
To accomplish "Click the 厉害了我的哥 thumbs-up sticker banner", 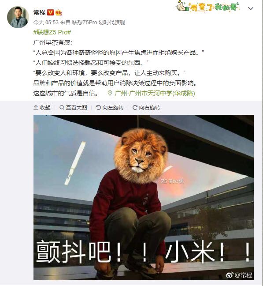I will click(x=207, y=6).
